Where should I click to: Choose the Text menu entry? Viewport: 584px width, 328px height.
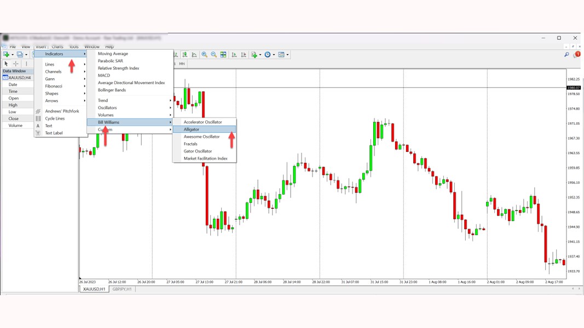(x=61, y=126)
